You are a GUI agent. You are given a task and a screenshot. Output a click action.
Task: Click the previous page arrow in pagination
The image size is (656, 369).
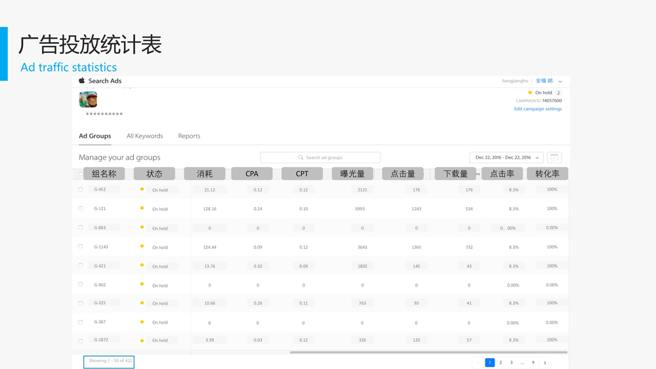point(478,362)
